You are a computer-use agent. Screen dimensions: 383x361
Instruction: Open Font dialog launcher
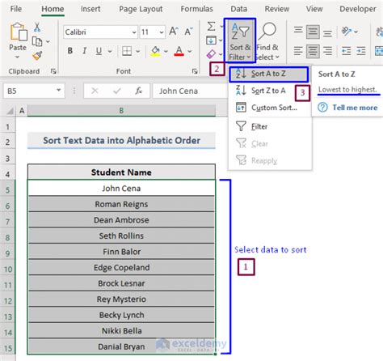tap(195, 71)
